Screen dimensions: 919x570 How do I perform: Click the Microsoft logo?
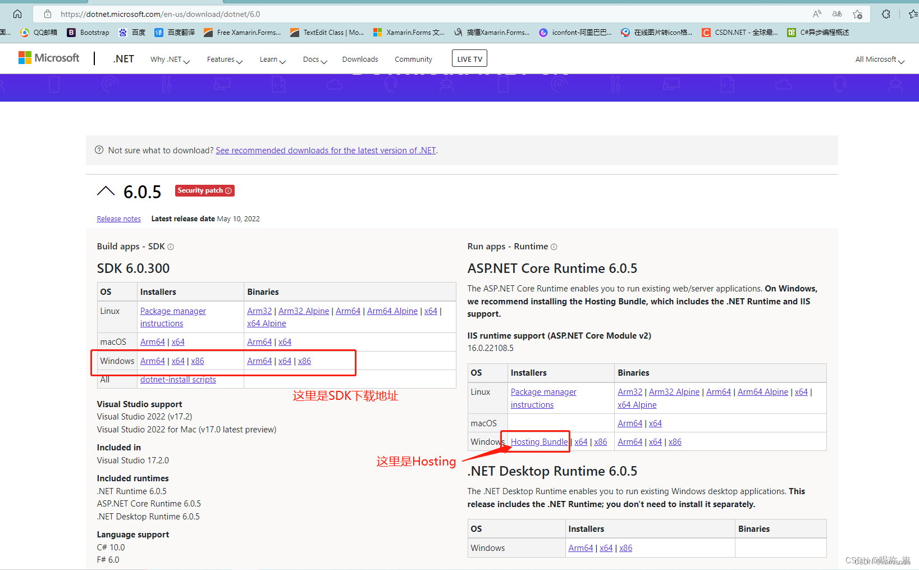(x=49, y=58)
